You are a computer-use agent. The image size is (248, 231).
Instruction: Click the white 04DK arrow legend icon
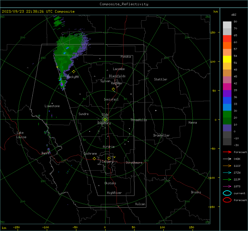[x=227, y=159]
